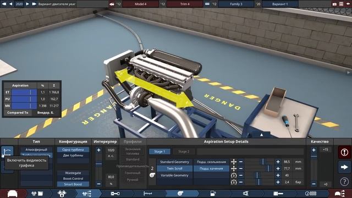
Task: Decrease quality with Качество minus button
Action: tap(314, 184)
